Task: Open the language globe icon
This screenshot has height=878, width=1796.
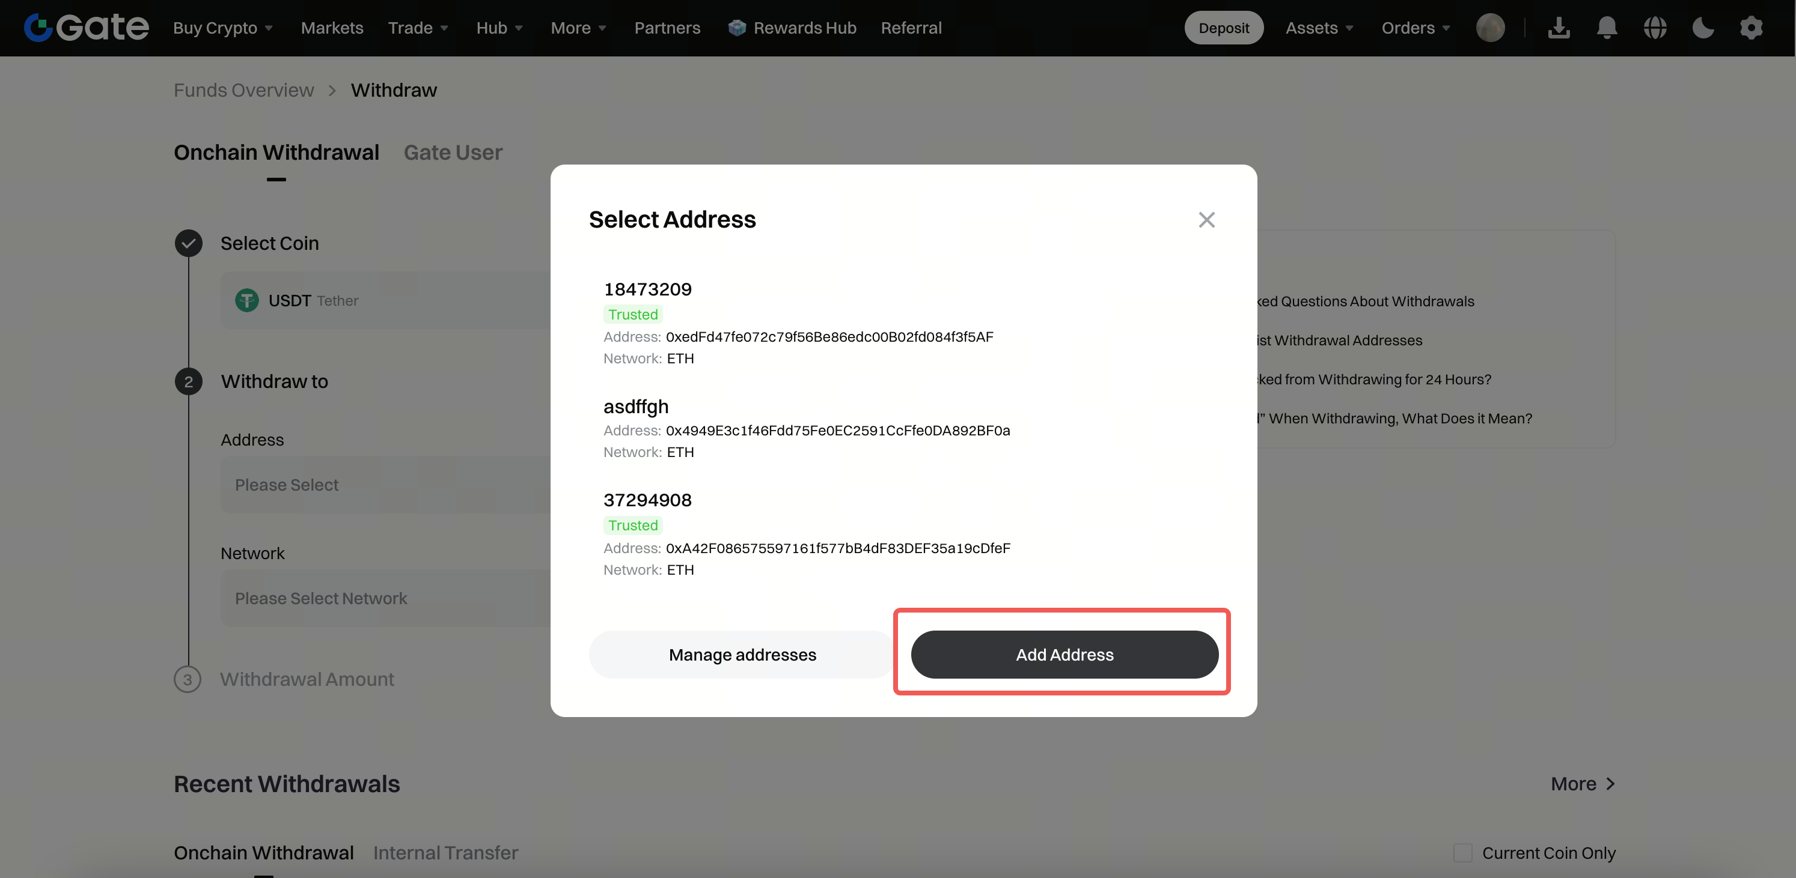Action: 1655,28
